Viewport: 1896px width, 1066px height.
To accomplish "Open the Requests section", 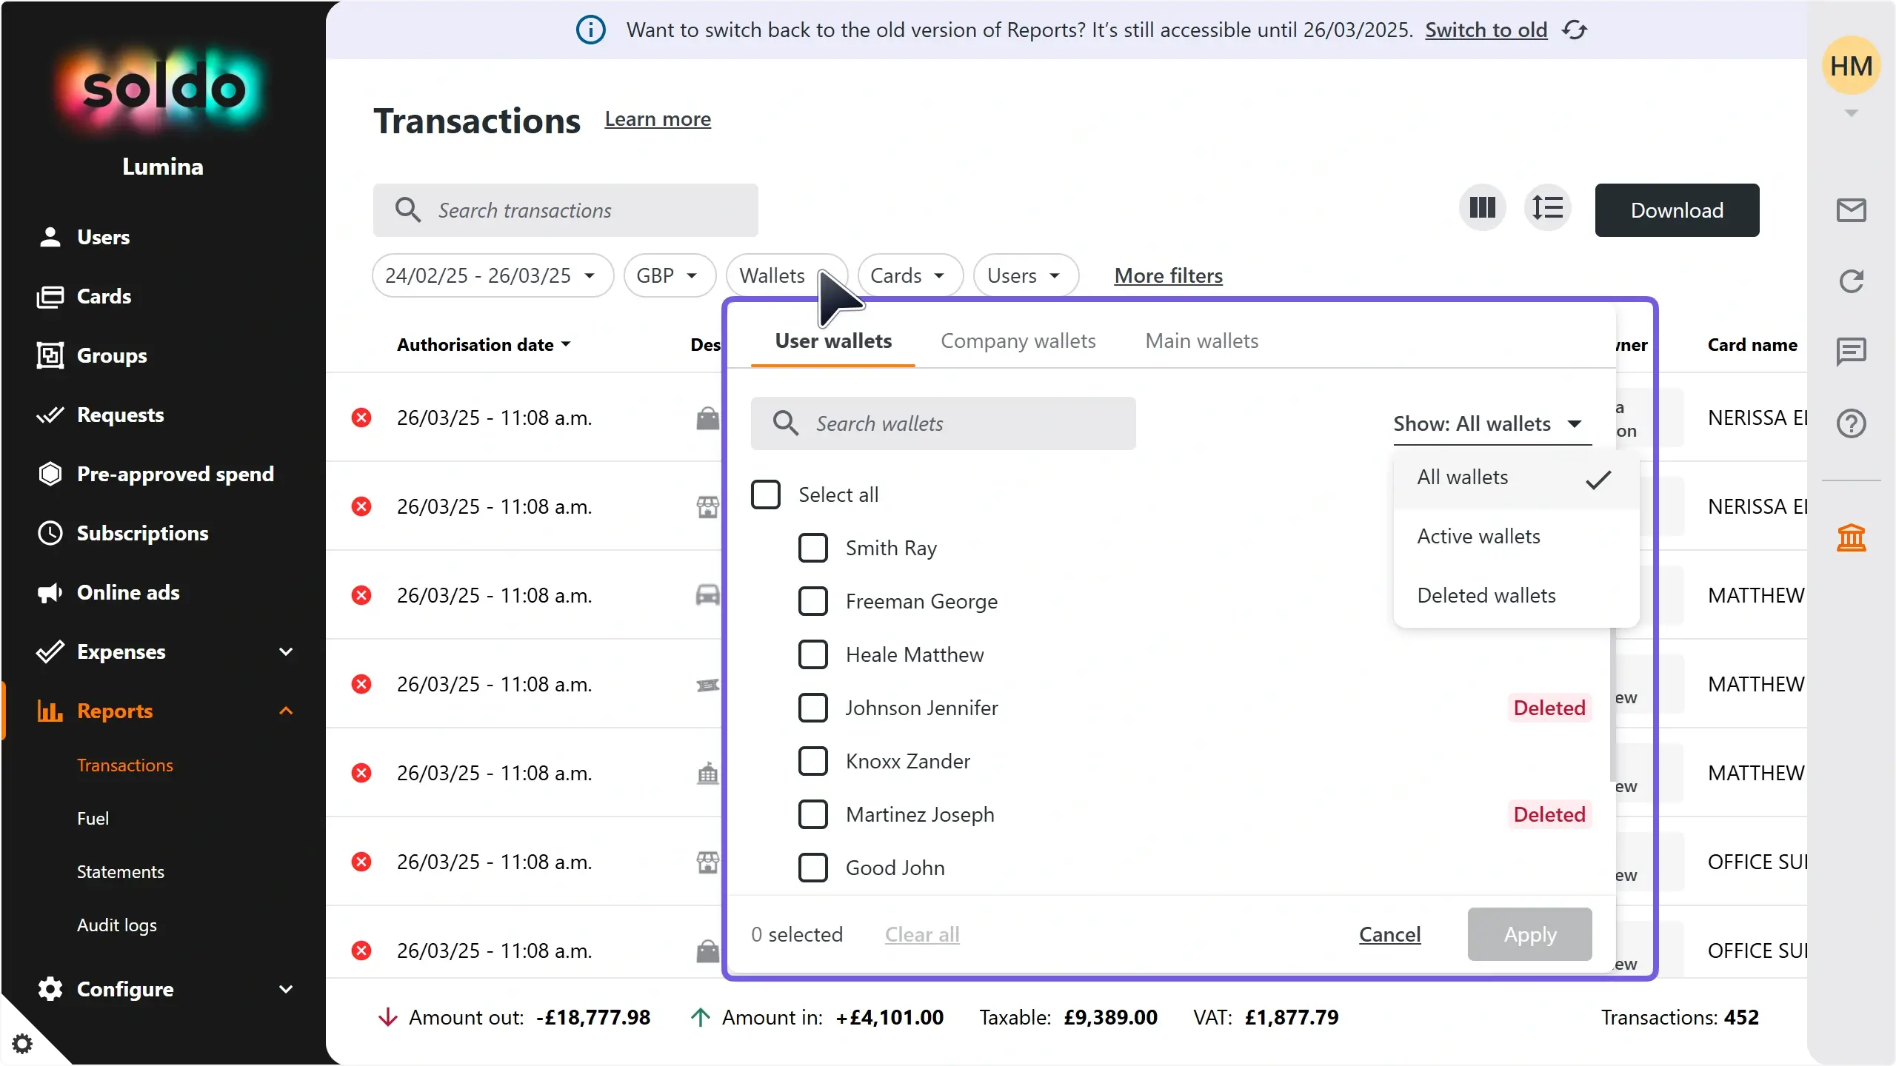I will (x=121, y=415).
